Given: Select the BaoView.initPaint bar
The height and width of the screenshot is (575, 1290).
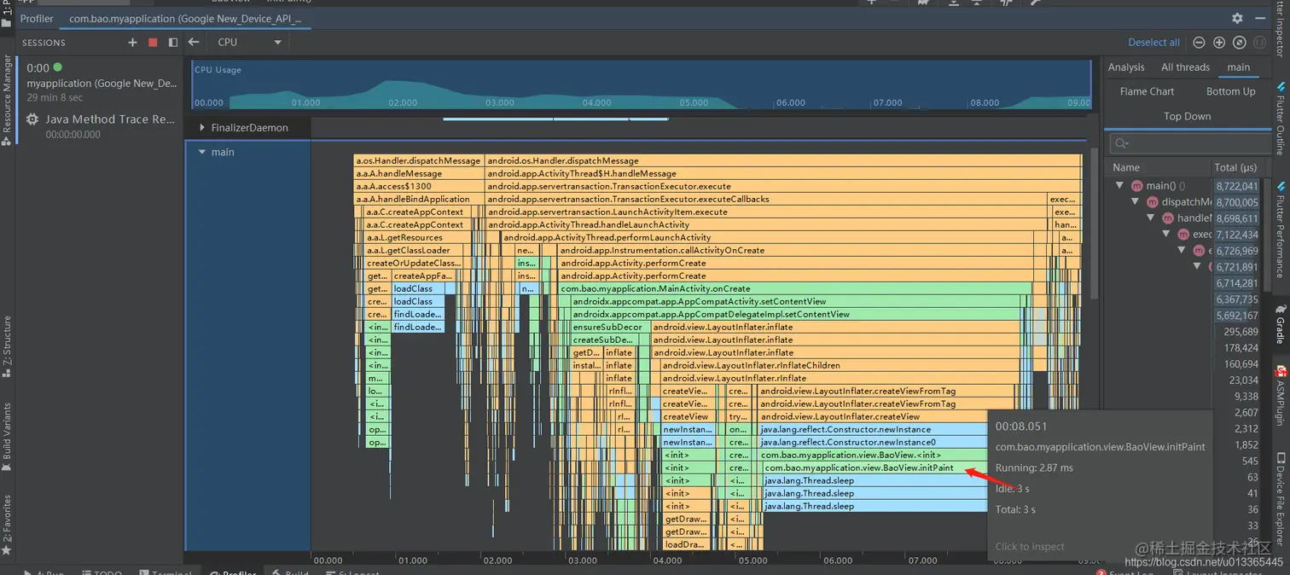Looking at the screenshot, I should [875, 468].
